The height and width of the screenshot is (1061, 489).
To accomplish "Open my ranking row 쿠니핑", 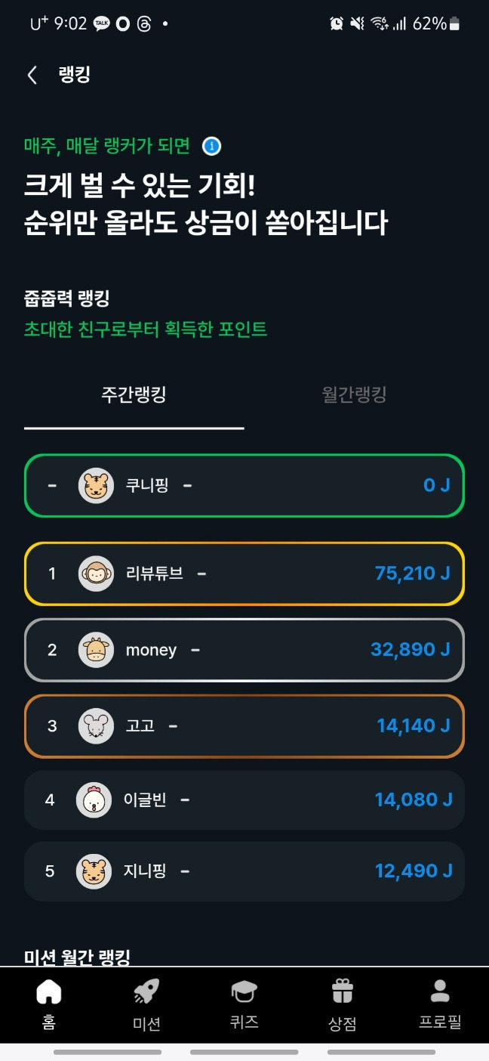I will click(244, 485).
